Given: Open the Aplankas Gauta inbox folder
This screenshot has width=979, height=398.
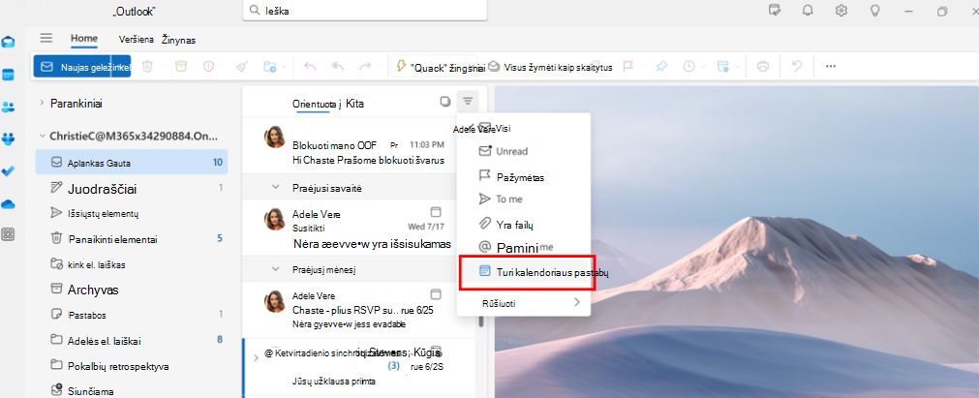Looking at the screenshot, I should (x=132, y=163).
